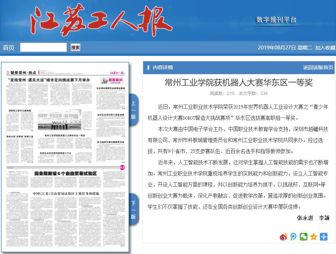Click paragraph starting 近年来，人工智能技术不断发展
Image resolution: width=336 pixels, height=254 pixels.
tap(238, 184)
